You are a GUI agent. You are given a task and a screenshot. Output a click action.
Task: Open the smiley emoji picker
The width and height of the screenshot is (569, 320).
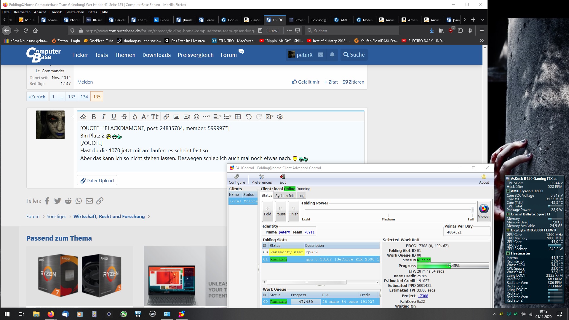point(196,117)
